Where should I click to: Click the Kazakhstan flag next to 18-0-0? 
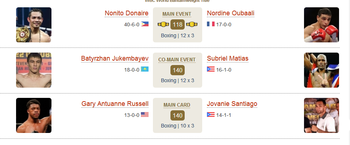145,69
